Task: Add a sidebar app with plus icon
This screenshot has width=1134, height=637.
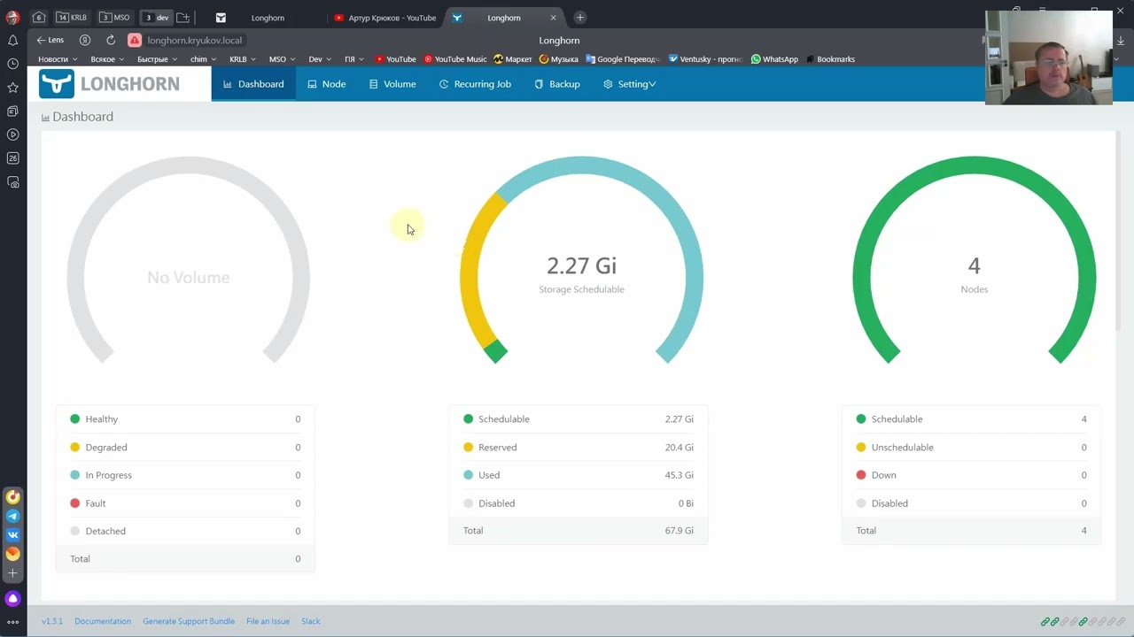Action: click(x=12, y=573)
